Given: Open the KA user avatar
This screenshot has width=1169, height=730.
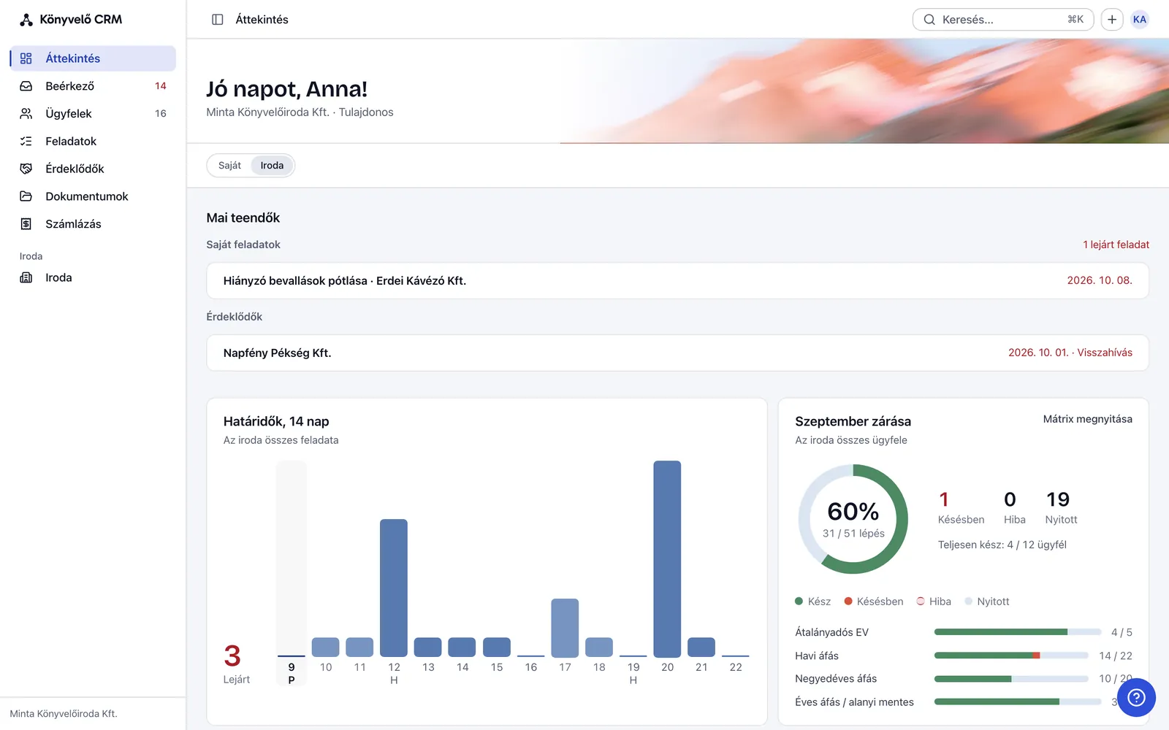Looking at the screenshot, I should coord(1140,20).
